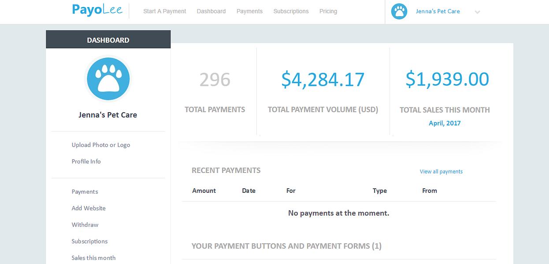The image size is (549, 264).
Task: Click View all payments link
Action: click(x=441, y=172)
